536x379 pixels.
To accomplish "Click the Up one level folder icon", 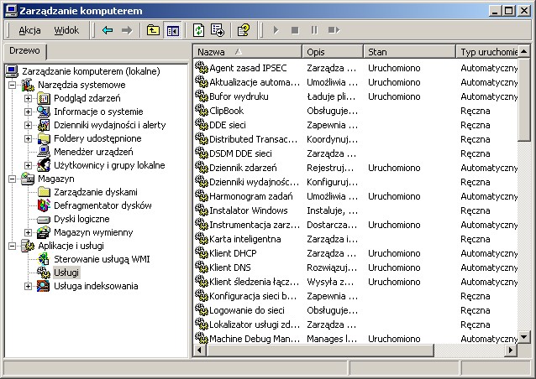I will pos(153,30).
